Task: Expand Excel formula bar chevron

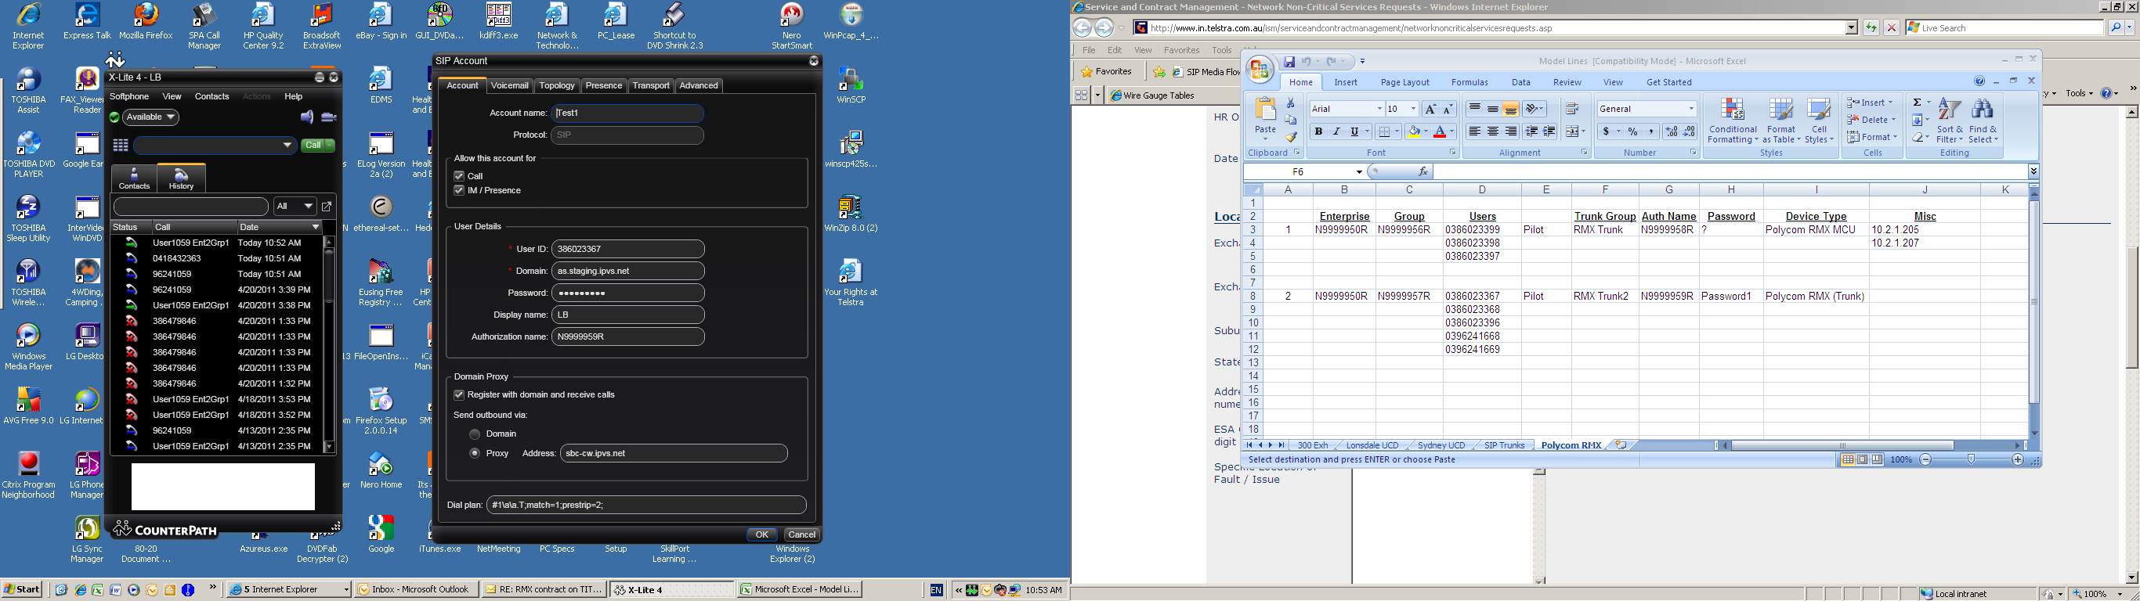Action: pyautogui.click(x=2033, y=172)
